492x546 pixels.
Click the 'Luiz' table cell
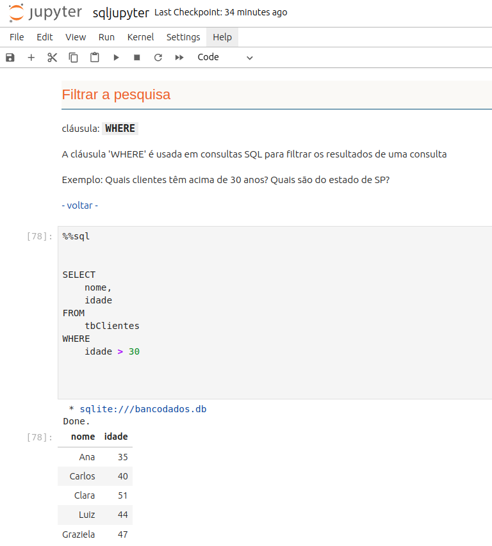tap(86, 515)
